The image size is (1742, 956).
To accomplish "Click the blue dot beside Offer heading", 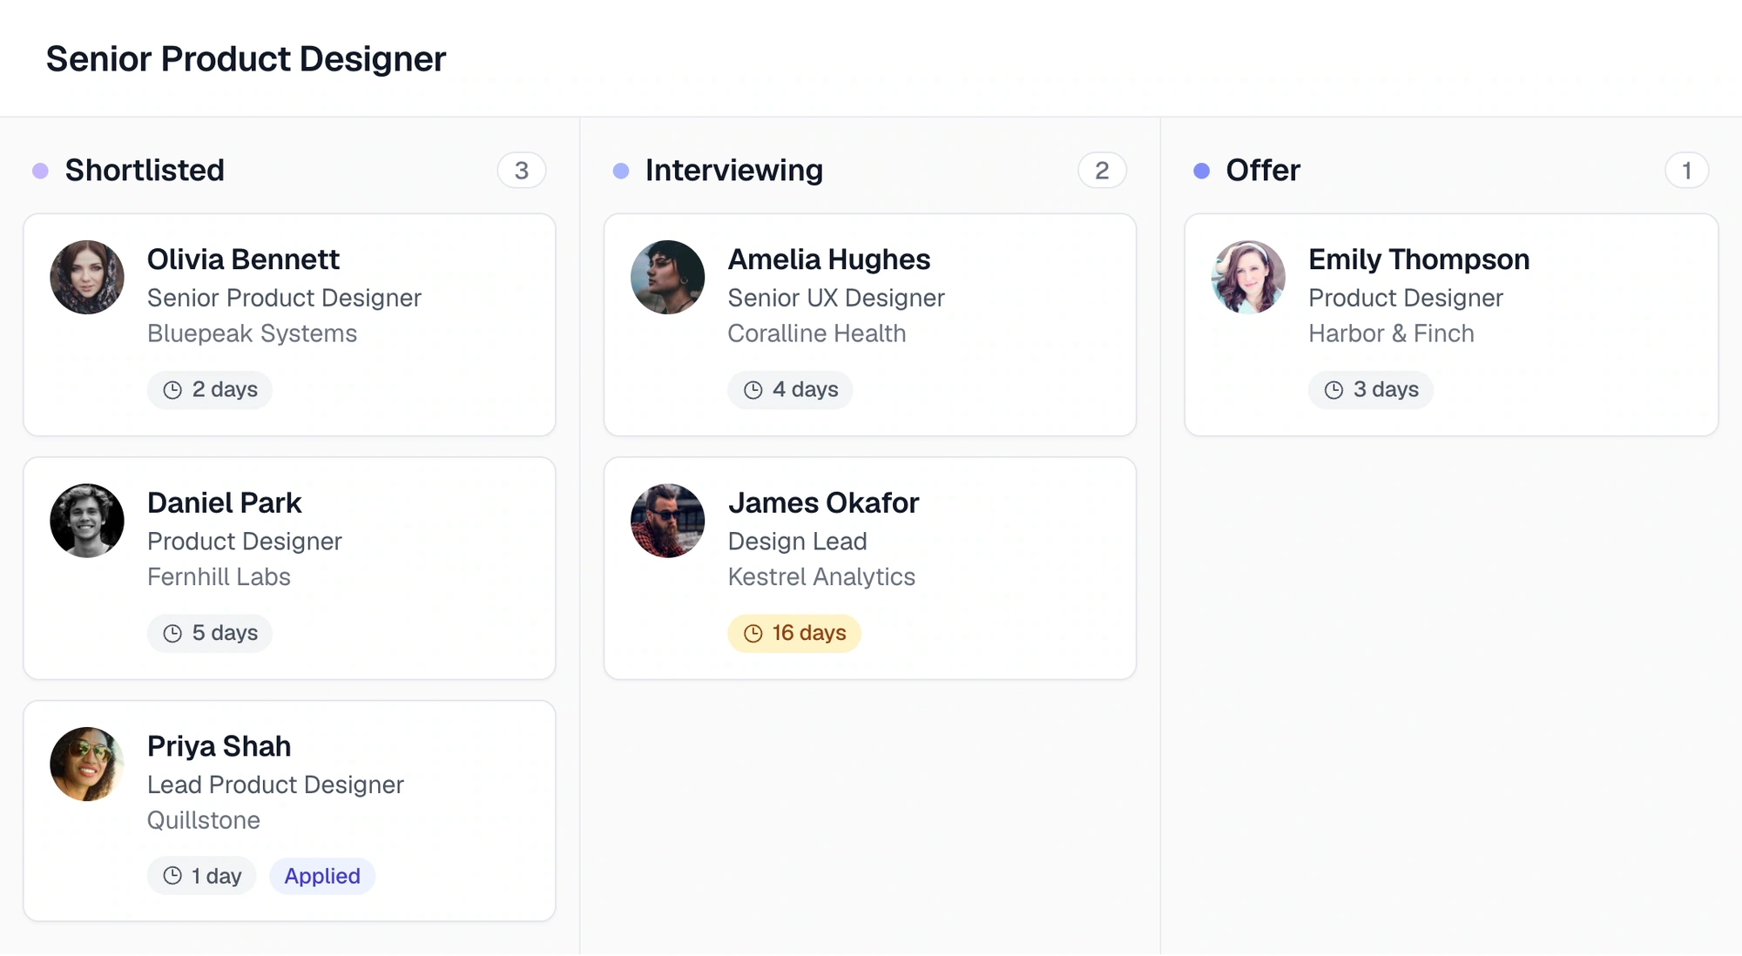I will (x=1202, y=171).
